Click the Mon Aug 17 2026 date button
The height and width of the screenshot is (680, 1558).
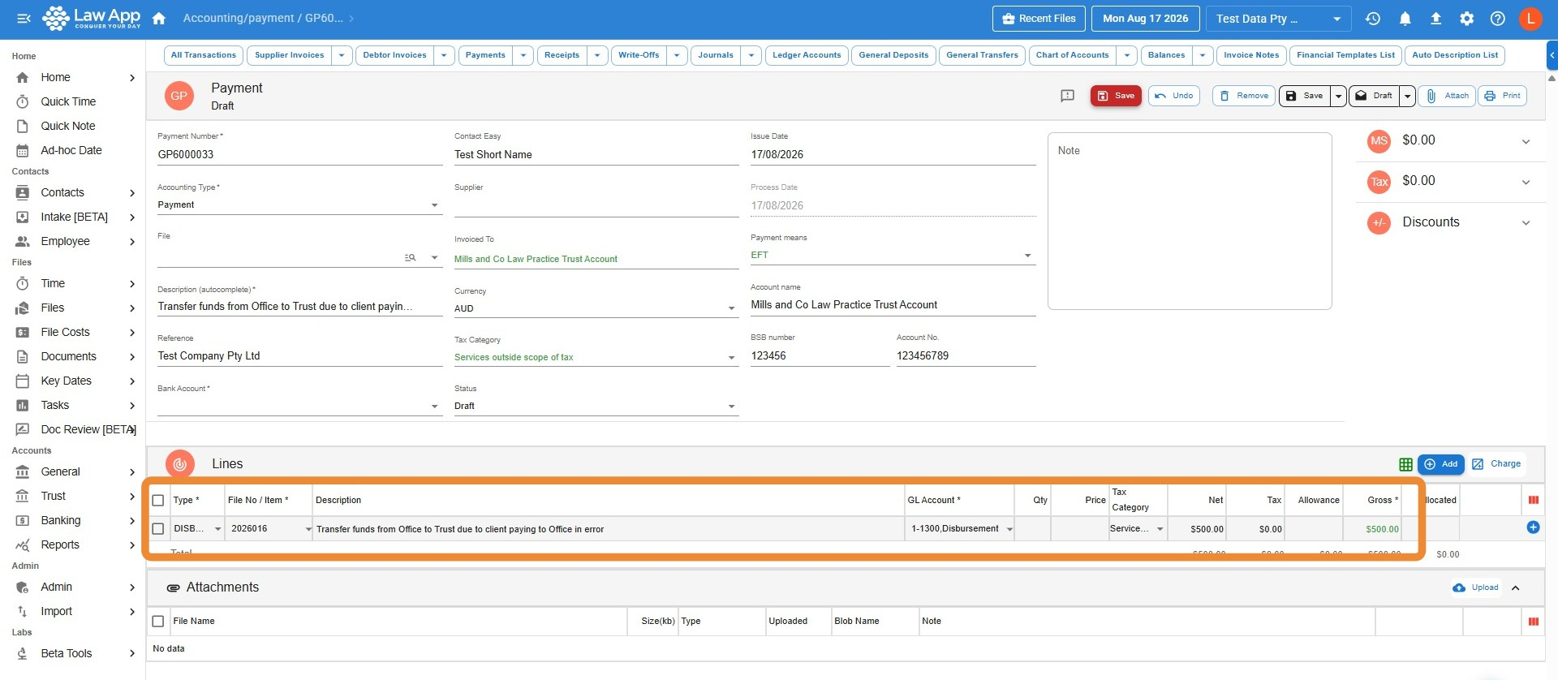[x=1146, y=19]
